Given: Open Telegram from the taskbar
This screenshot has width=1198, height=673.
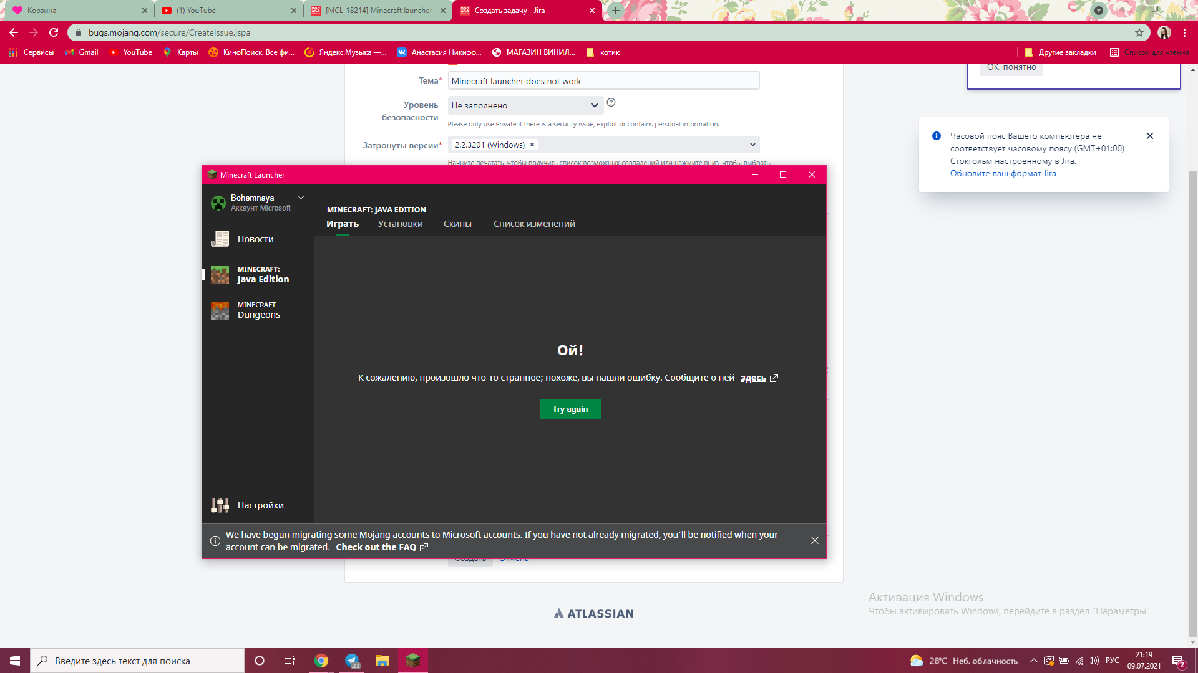Looking at the screenshot, I should pyautogui.click(x=352, y=661).
